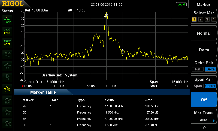The height and width of the screenshot is (131, 218).
Task: Click marker 3R at the signal peak
Action: [x=106, y=16]
